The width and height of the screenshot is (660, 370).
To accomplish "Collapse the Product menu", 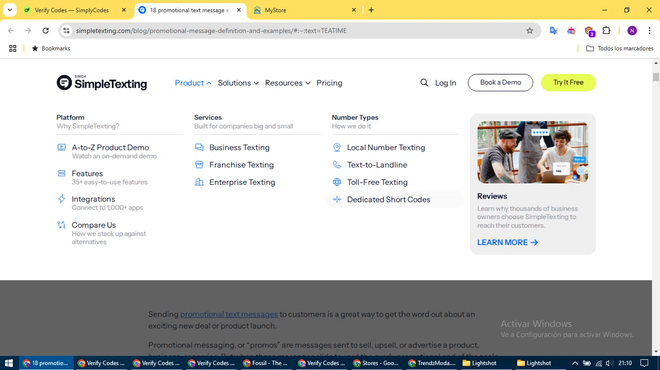I will [193, 83].
